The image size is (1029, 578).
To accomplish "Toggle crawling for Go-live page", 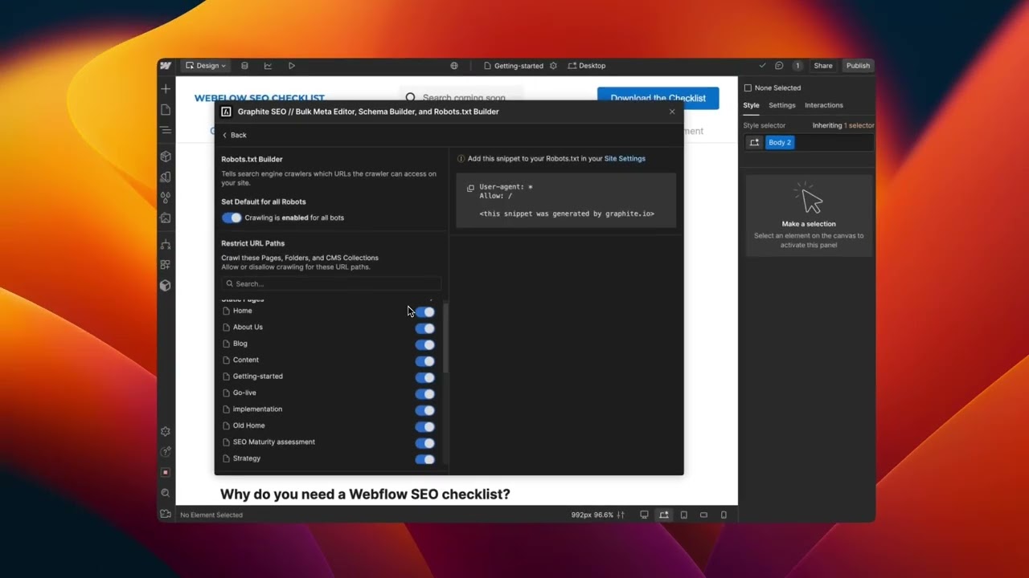I will pos(424,394).
